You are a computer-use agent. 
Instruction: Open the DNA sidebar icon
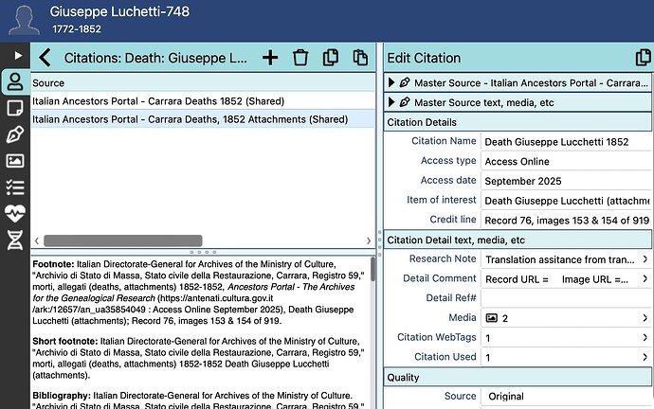tap(15, 240)
